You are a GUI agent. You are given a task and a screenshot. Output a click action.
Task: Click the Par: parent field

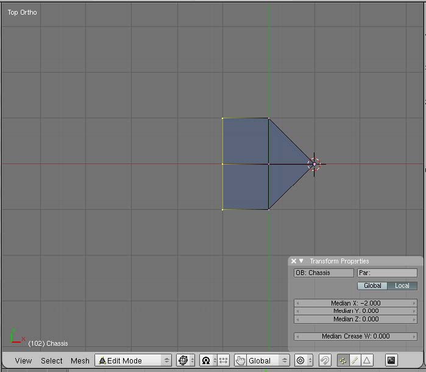[387, 273]
